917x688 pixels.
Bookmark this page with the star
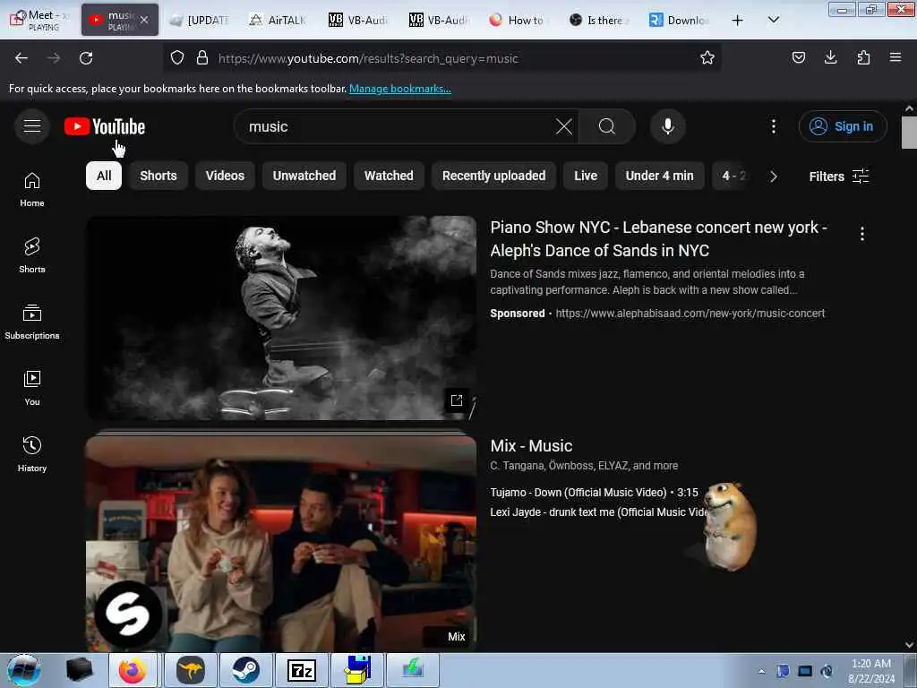pos(707,57)
